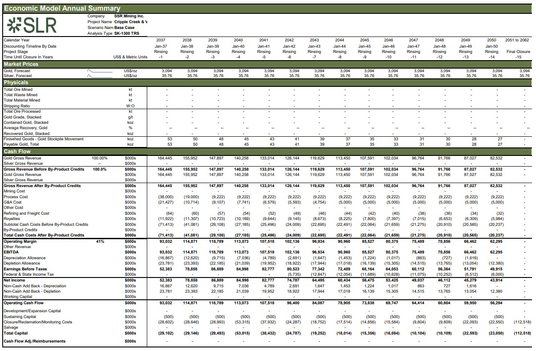Select the Net Income row label

pos(14,280)
